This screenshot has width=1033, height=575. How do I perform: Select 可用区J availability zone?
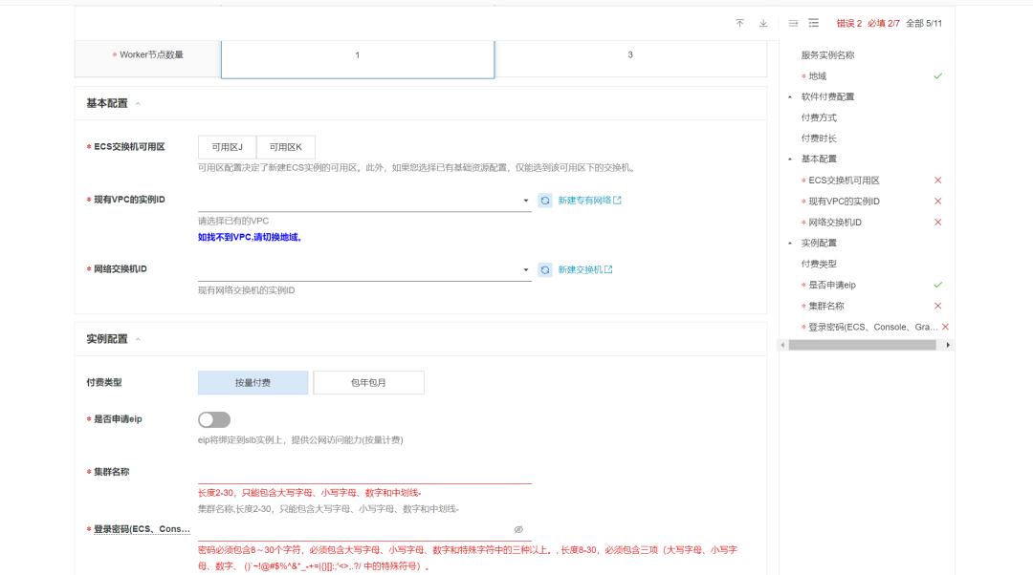coord(228,147)
